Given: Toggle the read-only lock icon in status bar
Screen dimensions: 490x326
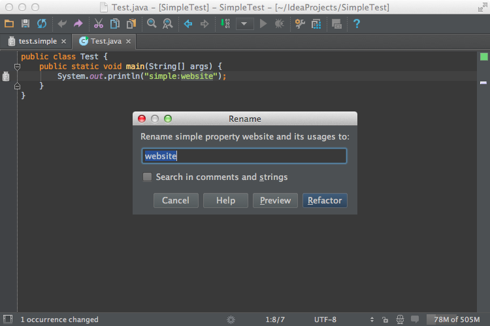Looking at the screenshot, I should pyautogui.click(x=385, y=319).
